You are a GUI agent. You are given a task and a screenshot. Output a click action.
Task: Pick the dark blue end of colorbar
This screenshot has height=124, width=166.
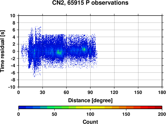(x=22, y=107)
